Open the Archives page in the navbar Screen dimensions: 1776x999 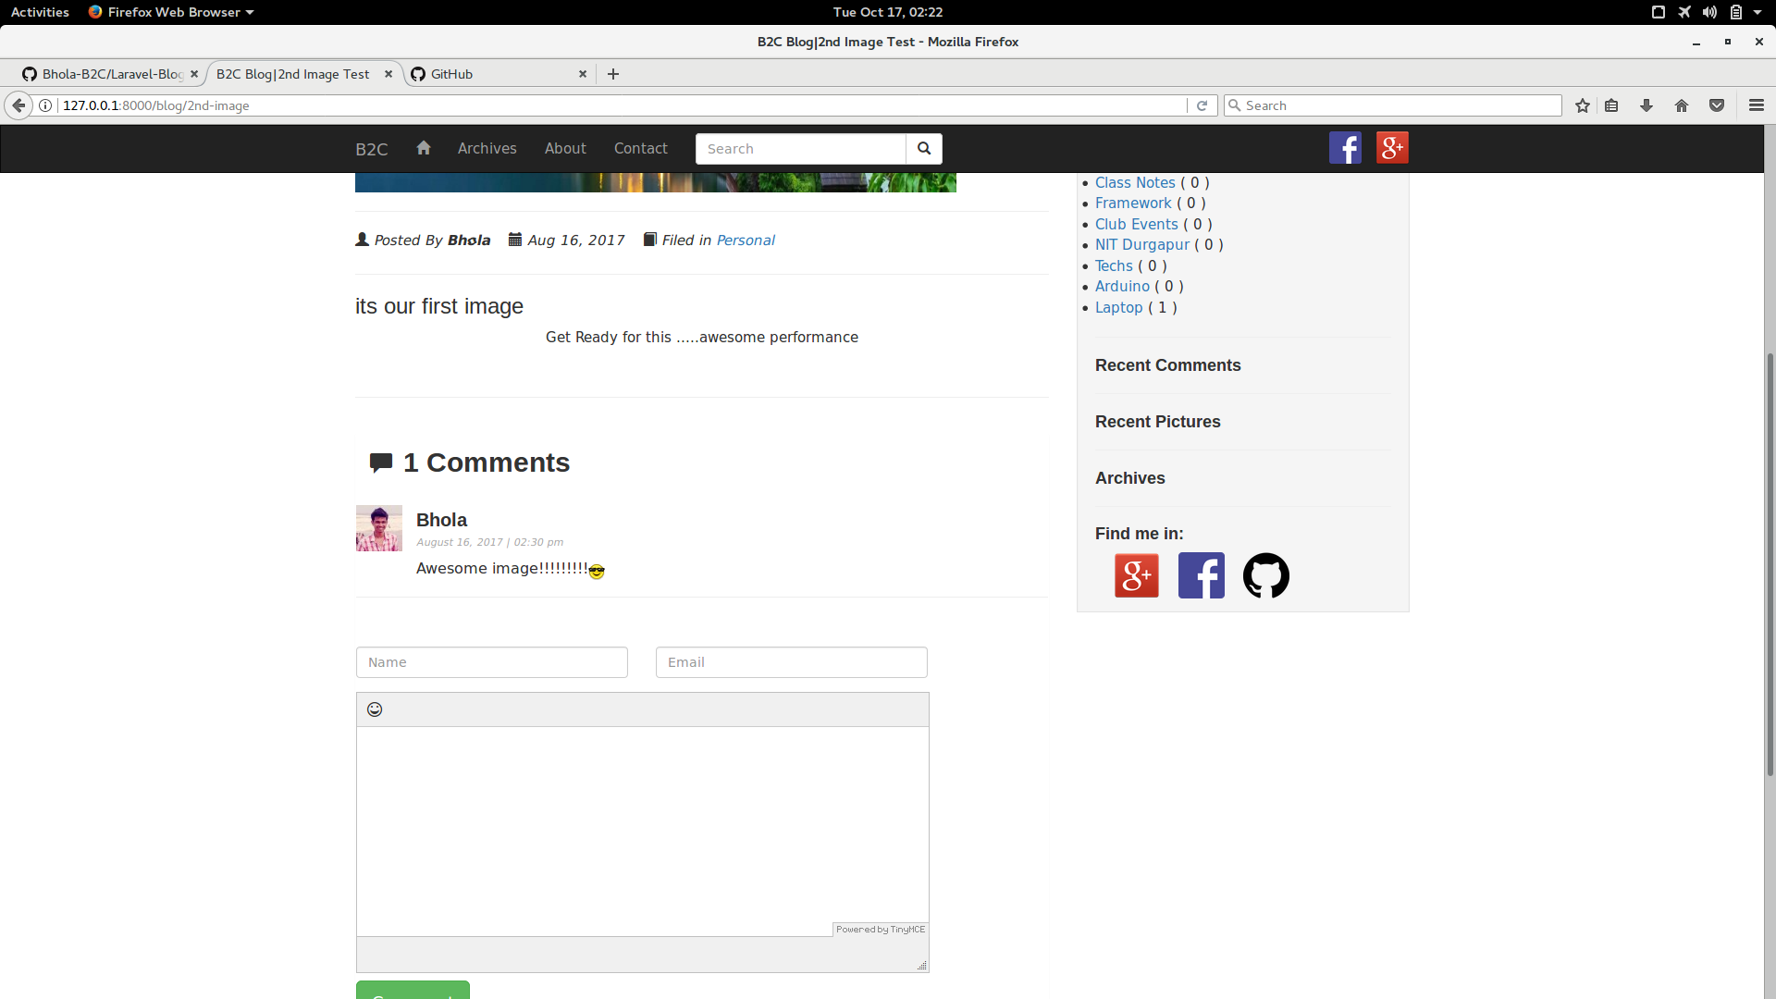[487, 148]
